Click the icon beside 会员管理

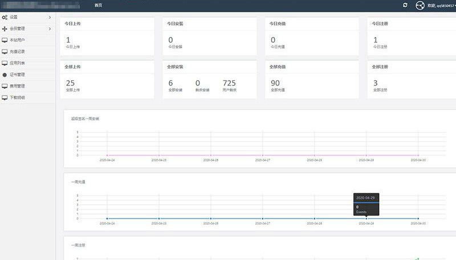pos(5,28)
